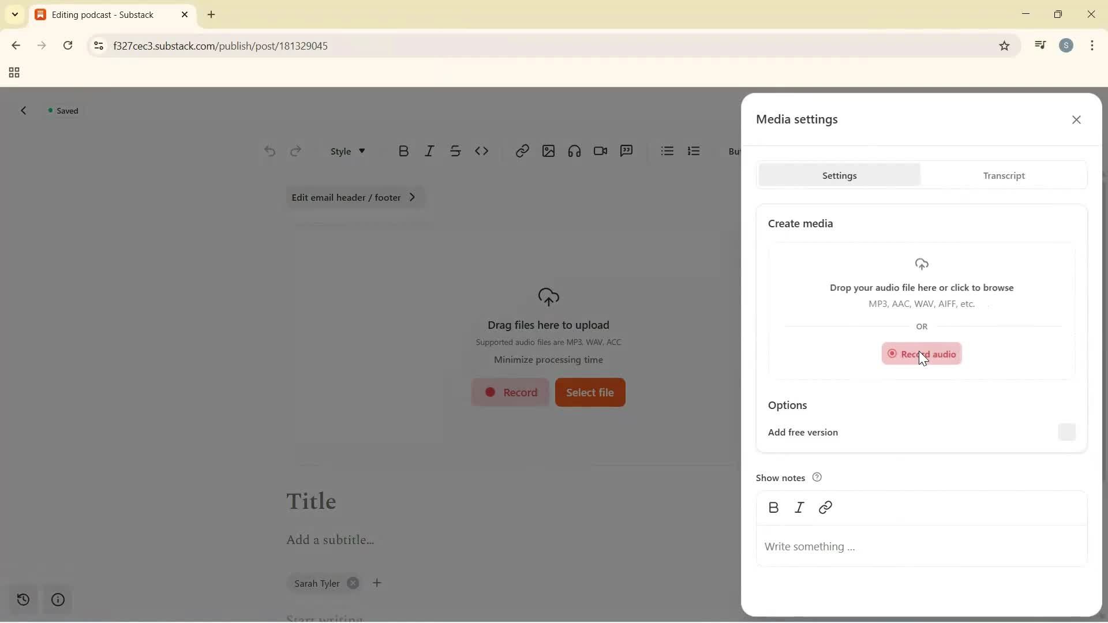Click the Write something show notes field
The height and width of the screenshot is (623, 1108).
coord(866,546)
